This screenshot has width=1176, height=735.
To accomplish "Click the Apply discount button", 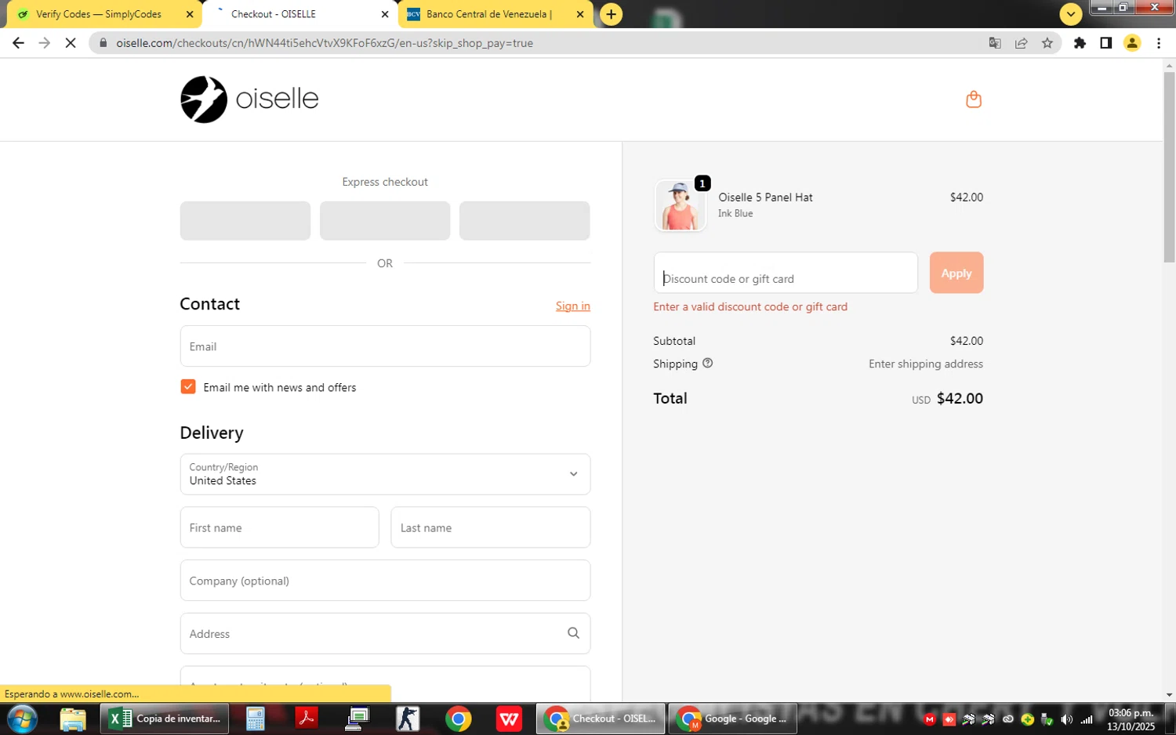I will point(956,273).
